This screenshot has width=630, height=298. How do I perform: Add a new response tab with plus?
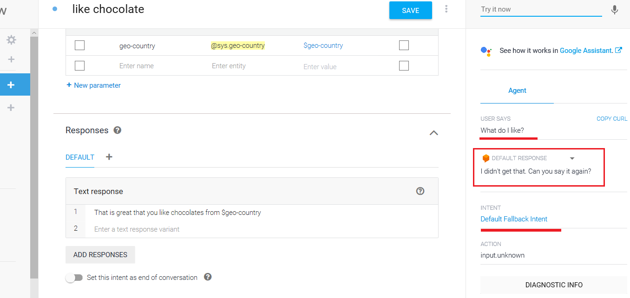(109, 157)
